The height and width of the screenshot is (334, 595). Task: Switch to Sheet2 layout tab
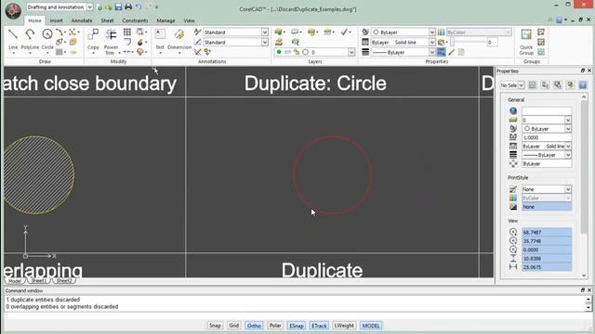(64, 281)
